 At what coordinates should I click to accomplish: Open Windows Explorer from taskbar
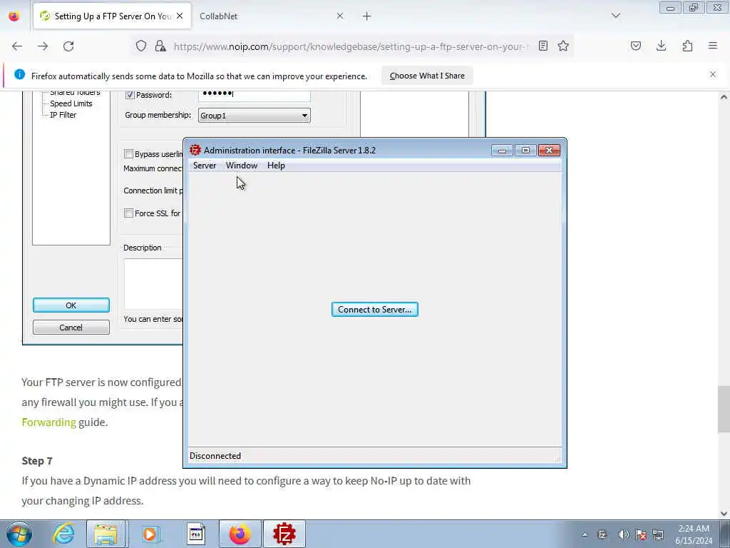click(106, 534)
